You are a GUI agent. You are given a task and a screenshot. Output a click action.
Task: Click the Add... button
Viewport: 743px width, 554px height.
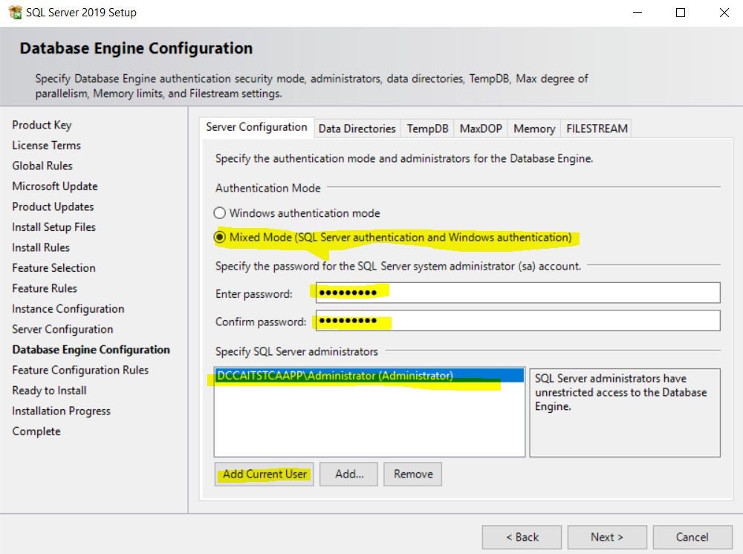tap(348, 474)
